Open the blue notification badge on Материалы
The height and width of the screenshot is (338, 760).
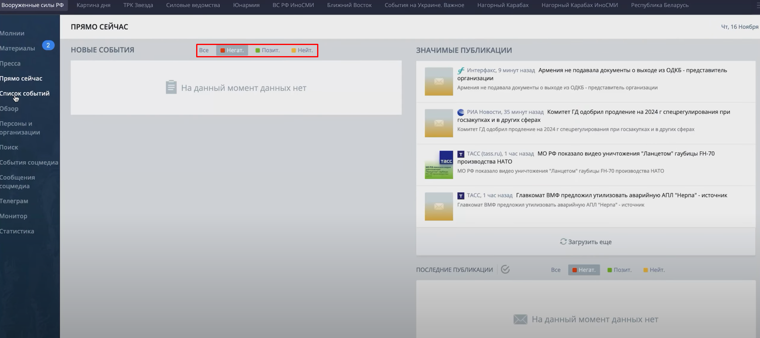click(48, 45)
